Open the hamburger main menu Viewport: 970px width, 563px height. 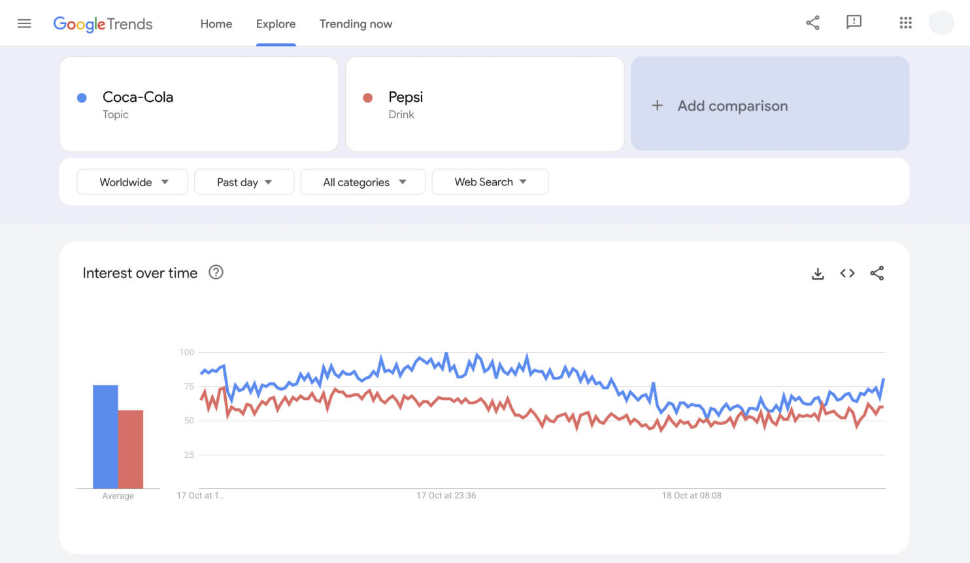click(x=24, y=24)
